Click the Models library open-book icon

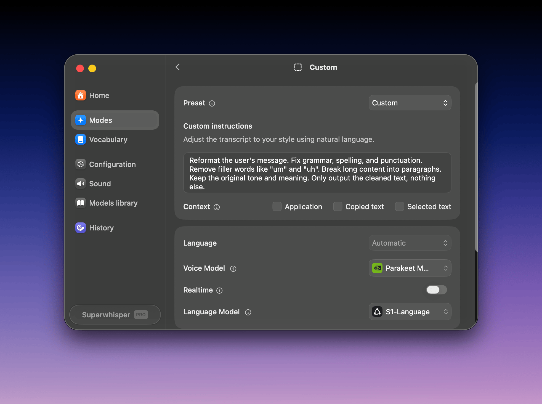click(81, 203)
